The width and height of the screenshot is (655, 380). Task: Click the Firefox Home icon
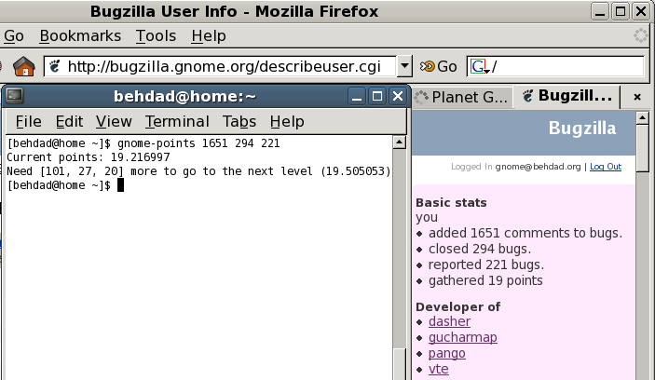[x=24, y=66]
